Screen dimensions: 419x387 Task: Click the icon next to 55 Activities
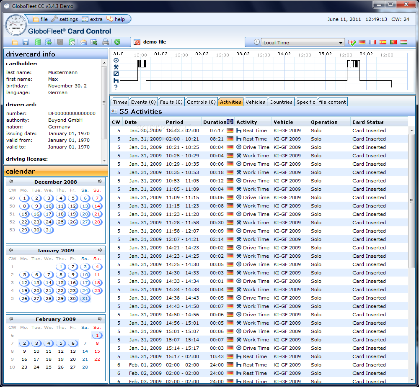pyautogui.click(x=114, y=111)
